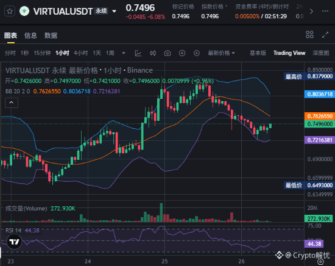Screen dimensions: 335x266
Task: Click the -0.0485 -6.08% change value
Action: coord(146,17)
